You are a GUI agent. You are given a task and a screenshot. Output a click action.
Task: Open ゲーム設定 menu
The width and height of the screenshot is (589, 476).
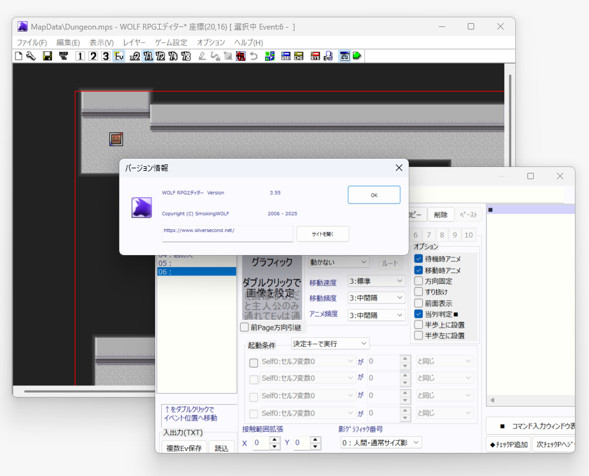[171, 42]
